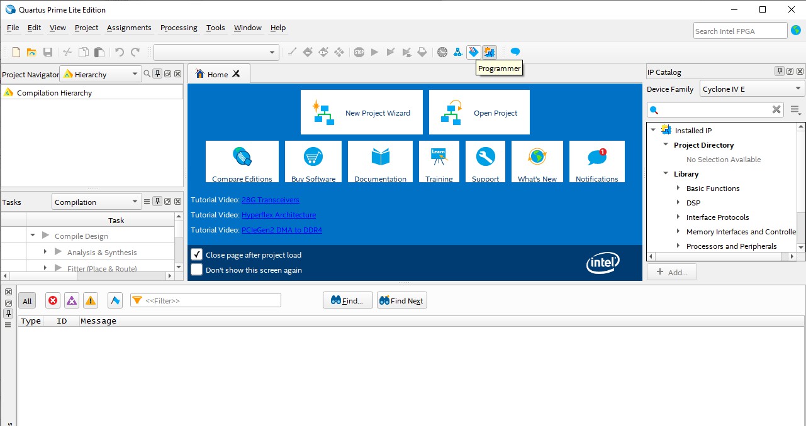Open PCIeGen2 DMA to DDR4 link

coord(282,230)
